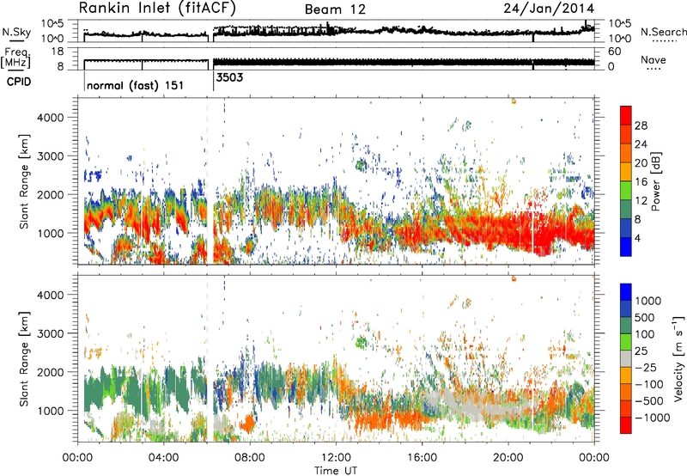Click the "60" tick on the Nave axis
The width and height of the screenshot is (687, 476).
(x=614, y=52)
